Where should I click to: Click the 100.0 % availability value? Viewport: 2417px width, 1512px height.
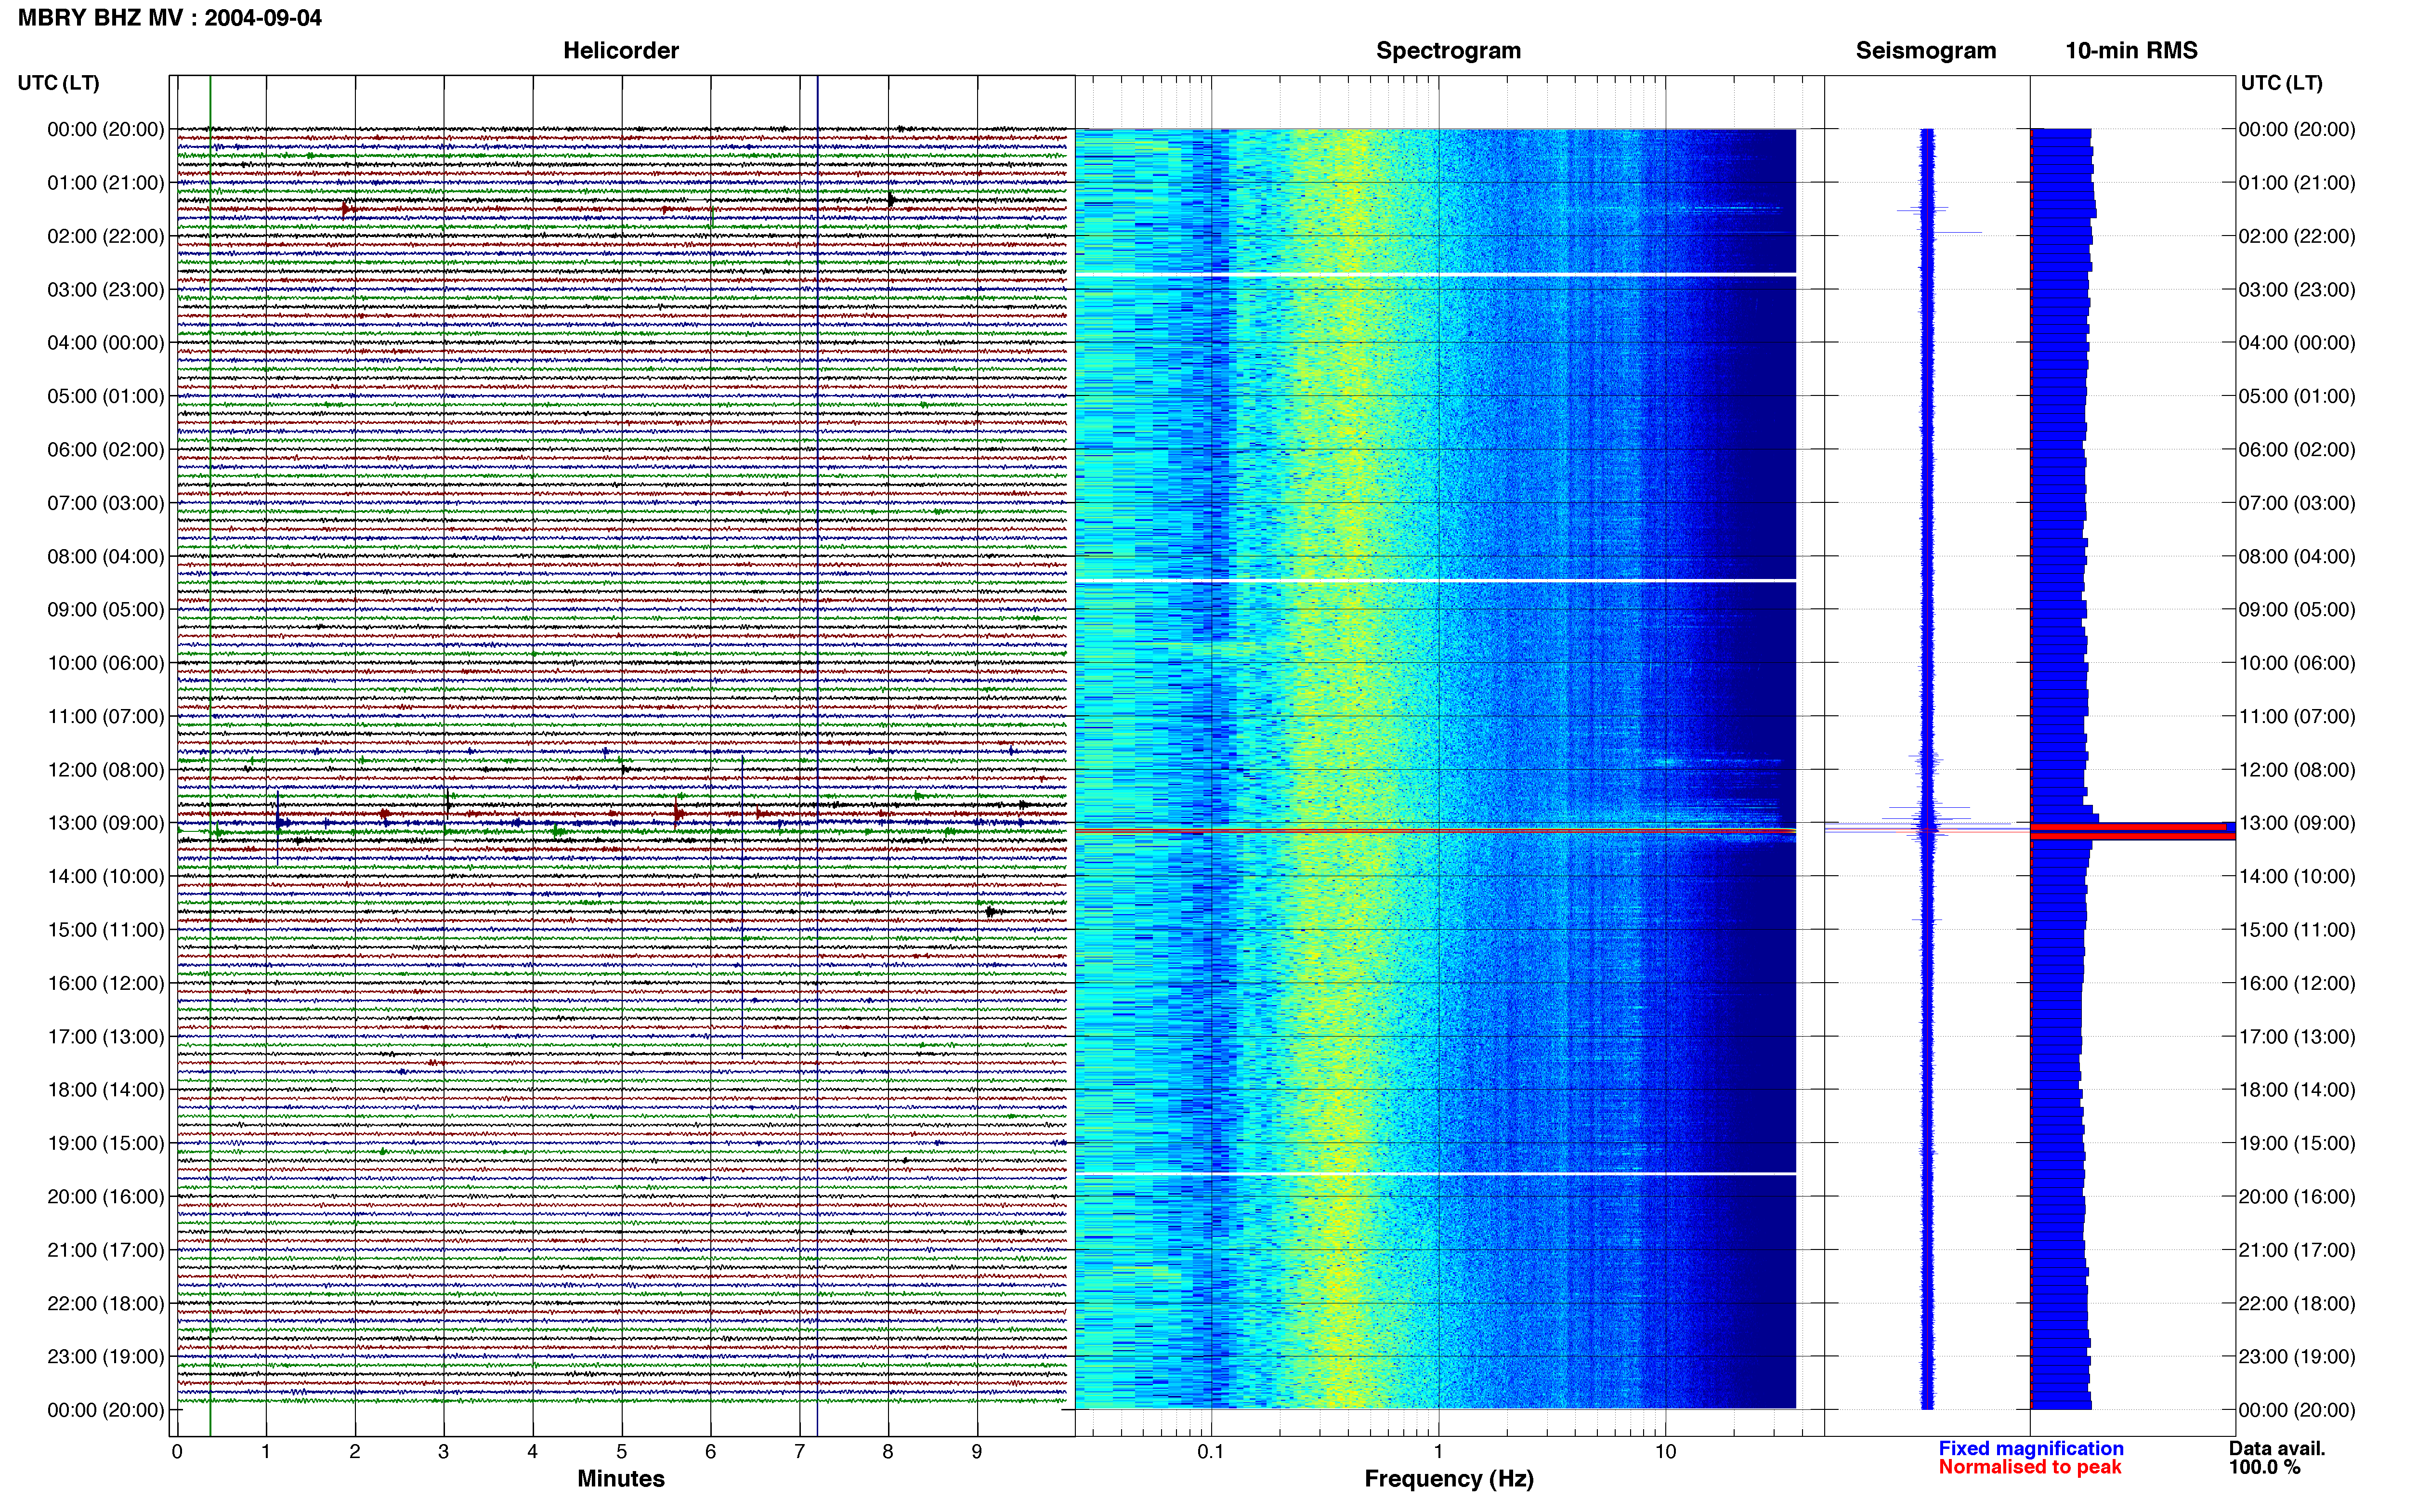2264,1467
